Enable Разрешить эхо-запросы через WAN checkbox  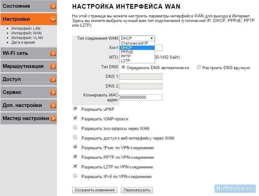pos(75,127)
